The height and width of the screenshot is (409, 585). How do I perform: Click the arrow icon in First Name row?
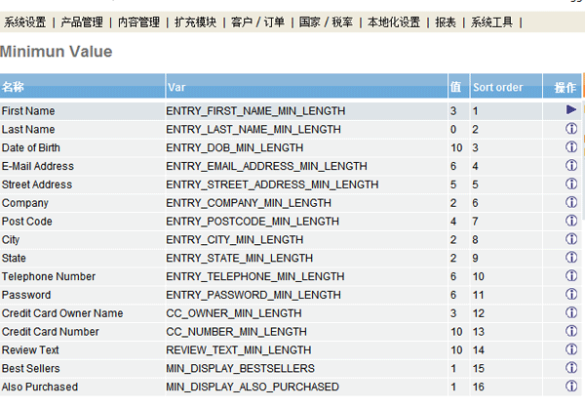(x=571, y=110)
